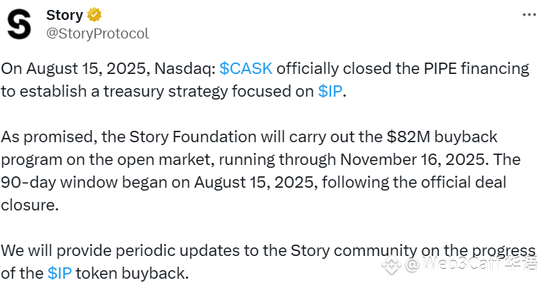
Task: Open the Story profile avatar logo
Action: (x=19, y=24)
